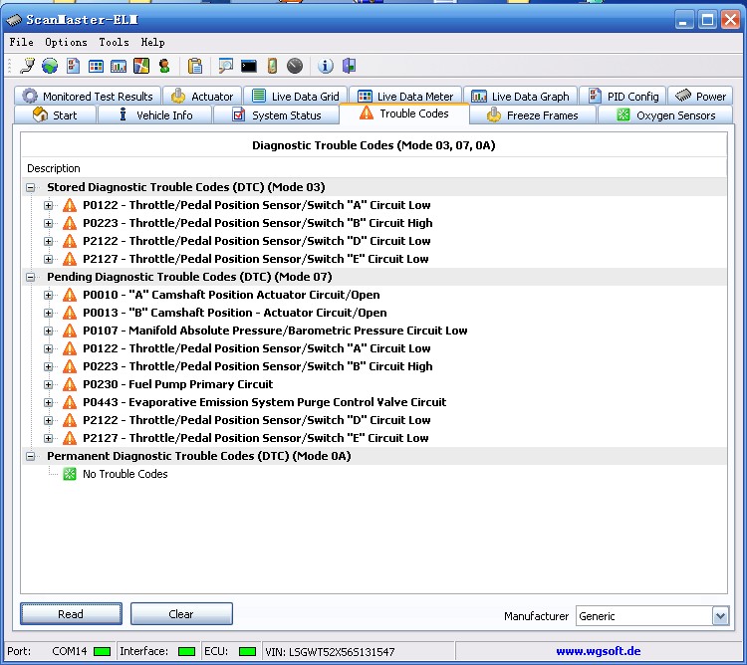This screenshot has height=665, width=747.
Task: Click the ScanMaster-ELM title bar chip icon
Action: pyautogui.click(x=14, y=20)
